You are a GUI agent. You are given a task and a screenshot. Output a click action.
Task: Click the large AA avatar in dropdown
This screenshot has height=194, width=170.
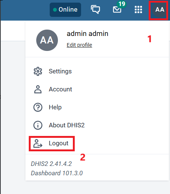(47, 40)
